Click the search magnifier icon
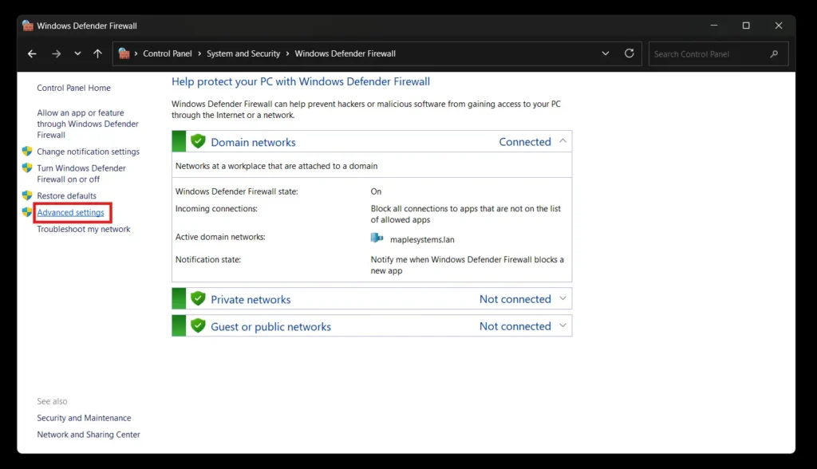The width and height of the screenshot is (817, 469). [x=774, y=54]
